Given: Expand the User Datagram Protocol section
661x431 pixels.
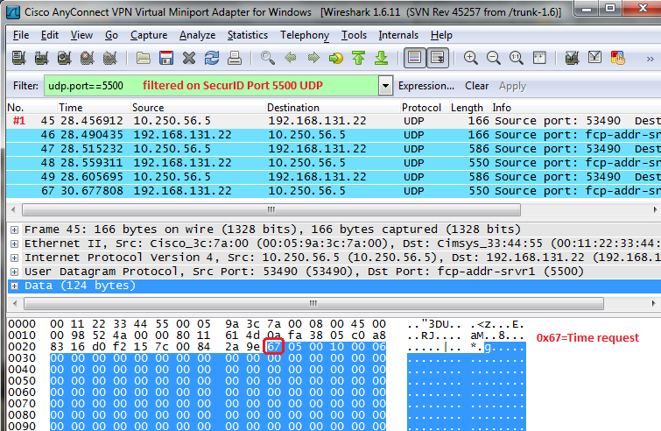Looking at the screenshot, I should (14, 272).
